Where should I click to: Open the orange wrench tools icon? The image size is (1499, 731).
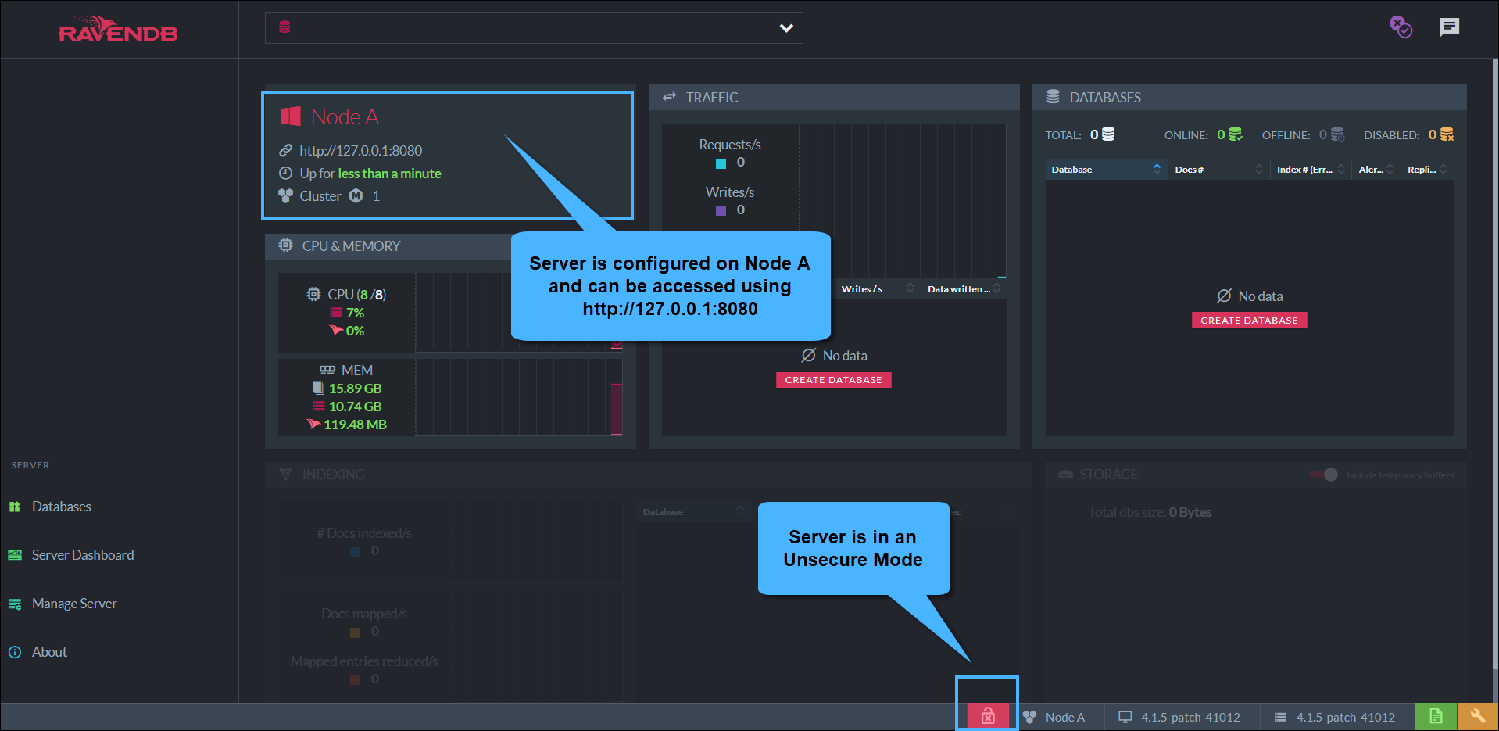point(1477,716)
